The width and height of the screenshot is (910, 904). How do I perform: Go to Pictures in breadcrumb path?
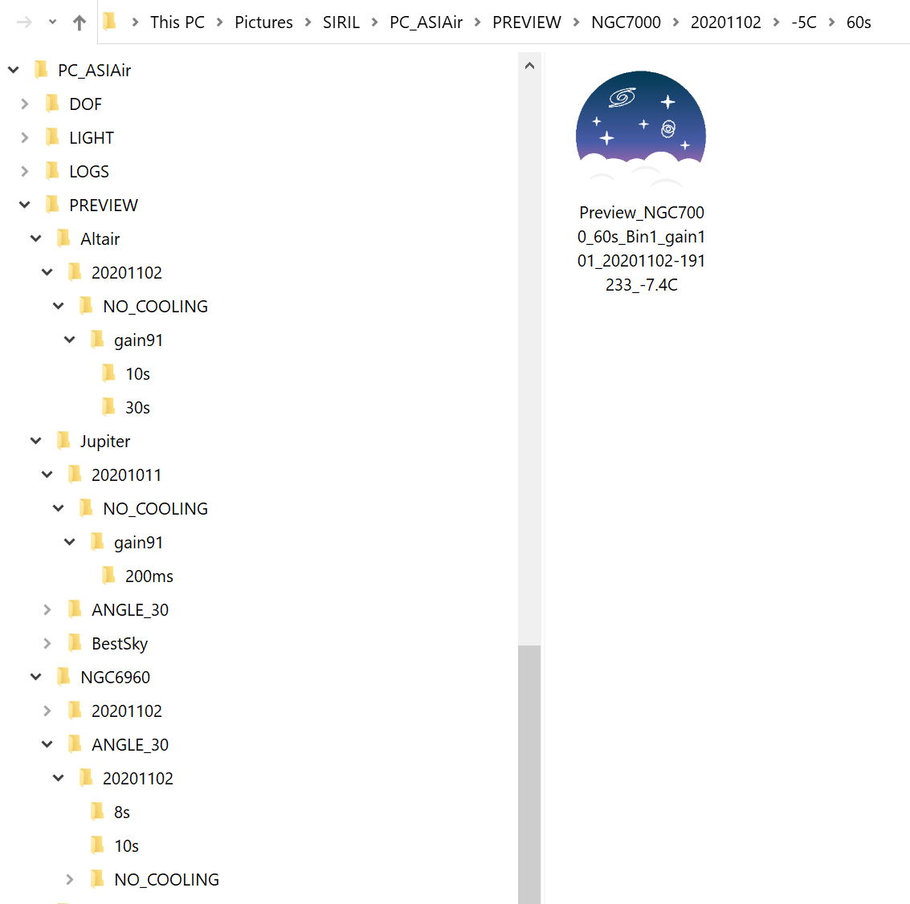(x=263, y=22)
